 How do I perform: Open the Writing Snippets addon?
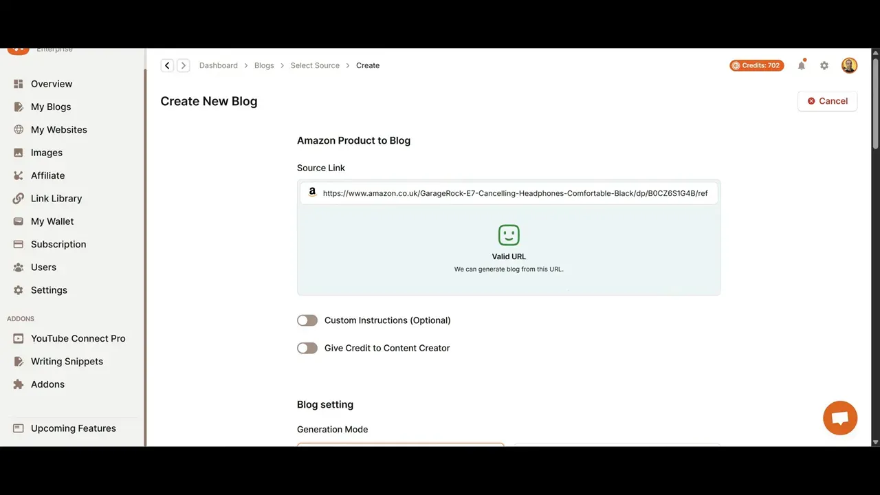point(67,361)
